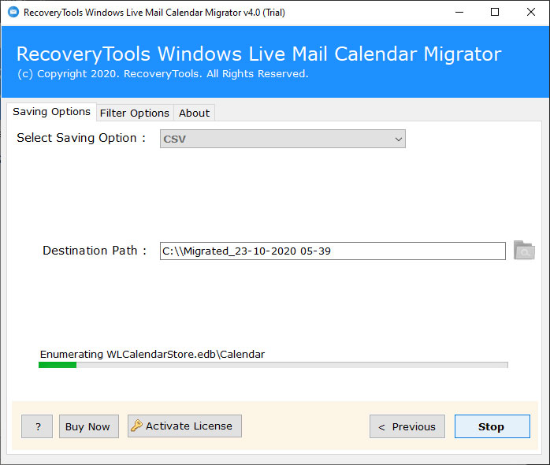Open help with the question mark button
Image resolution: width=550 pixels, height=465 pixels.
click(37, 426)
